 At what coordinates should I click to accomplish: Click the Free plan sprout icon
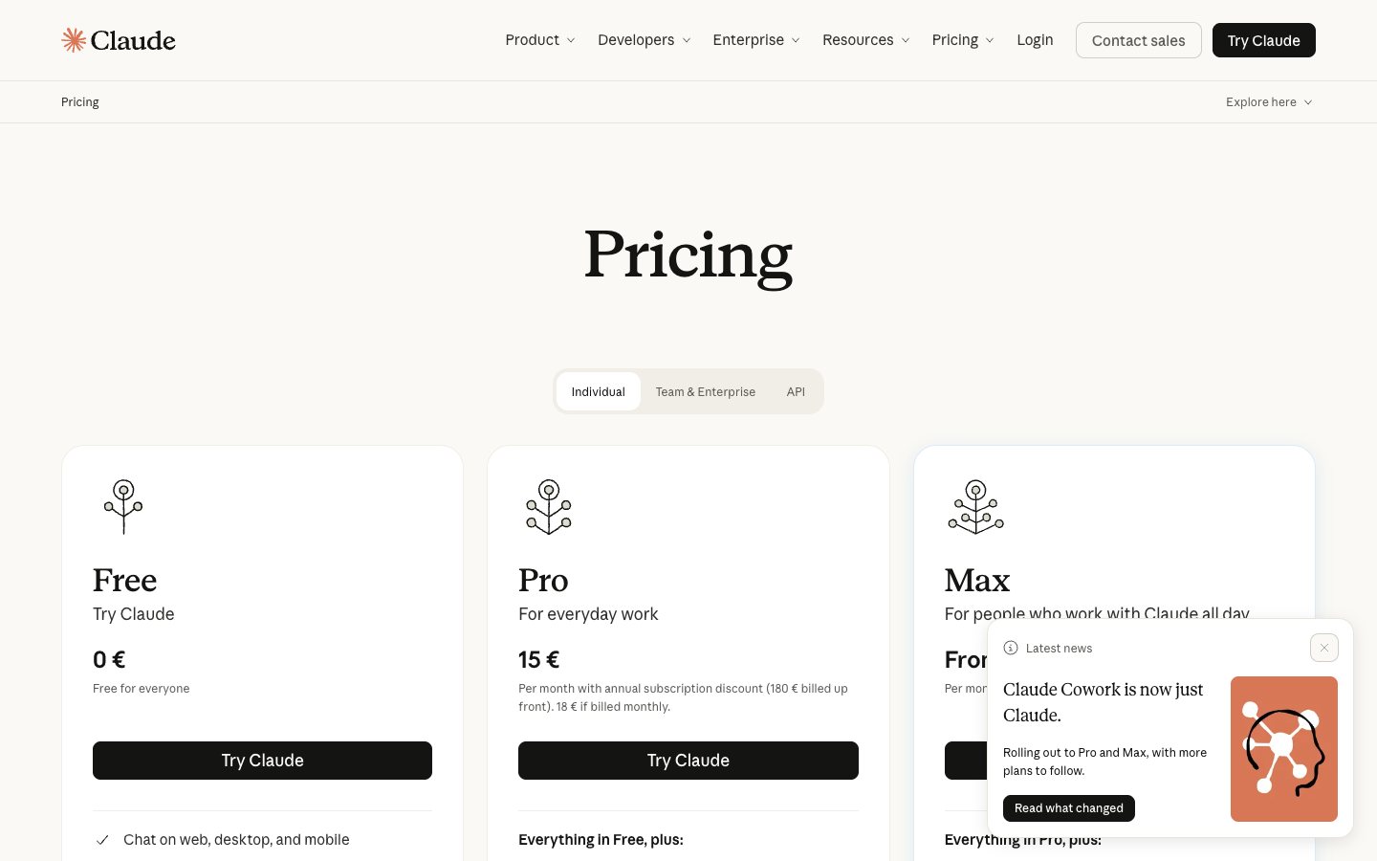click(x=123, y=507)
